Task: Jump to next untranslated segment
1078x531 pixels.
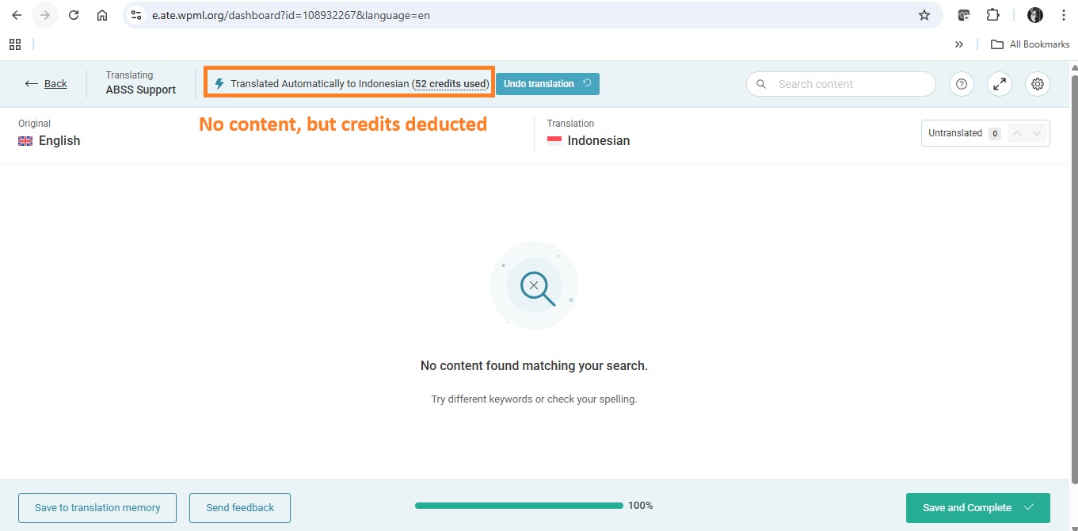Action: (1038, 133)
